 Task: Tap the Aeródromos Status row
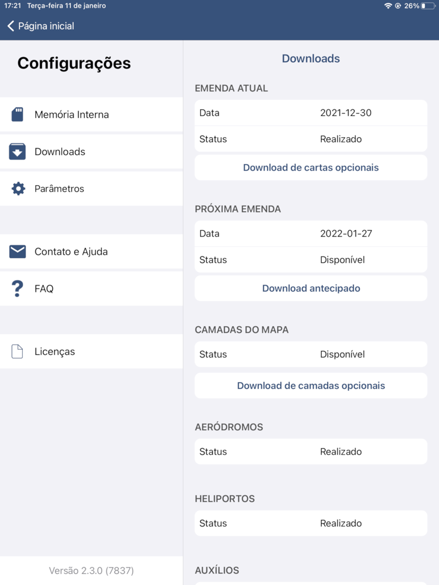(x=311, y=451)
